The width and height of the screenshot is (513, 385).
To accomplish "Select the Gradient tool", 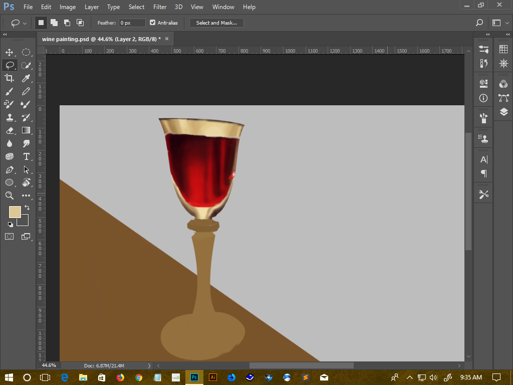I will pyautogui.click(x=26, y=130).
